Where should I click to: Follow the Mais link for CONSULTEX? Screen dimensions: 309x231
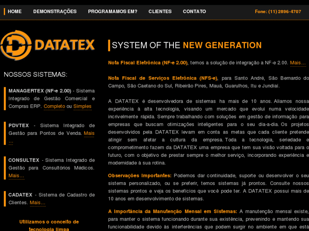[16, 175]
